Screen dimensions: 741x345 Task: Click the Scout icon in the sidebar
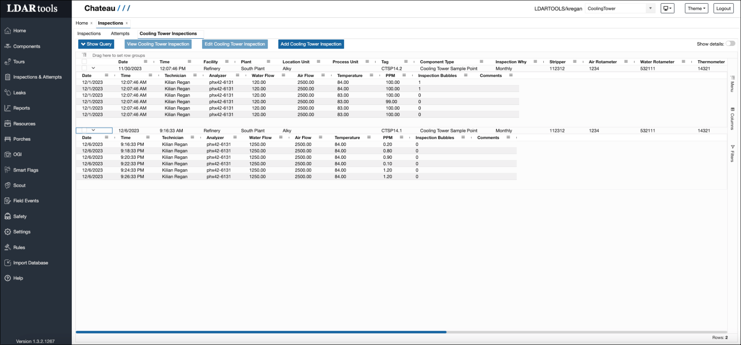click(7, 185)
